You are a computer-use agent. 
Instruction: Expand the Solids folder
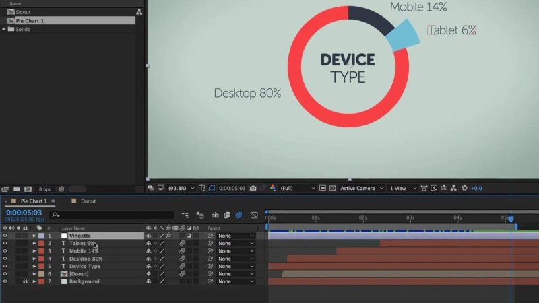(4, 29)
